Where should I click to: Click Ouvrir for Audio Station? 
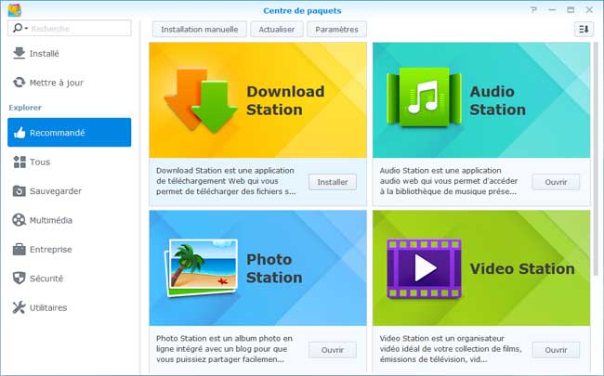556,182
